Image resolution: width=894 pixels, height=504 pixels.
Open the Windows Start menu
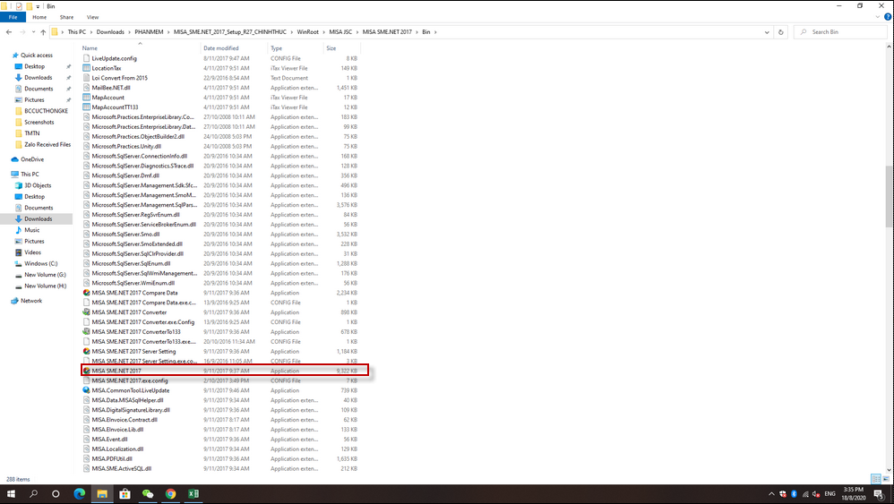click(11, 494)
